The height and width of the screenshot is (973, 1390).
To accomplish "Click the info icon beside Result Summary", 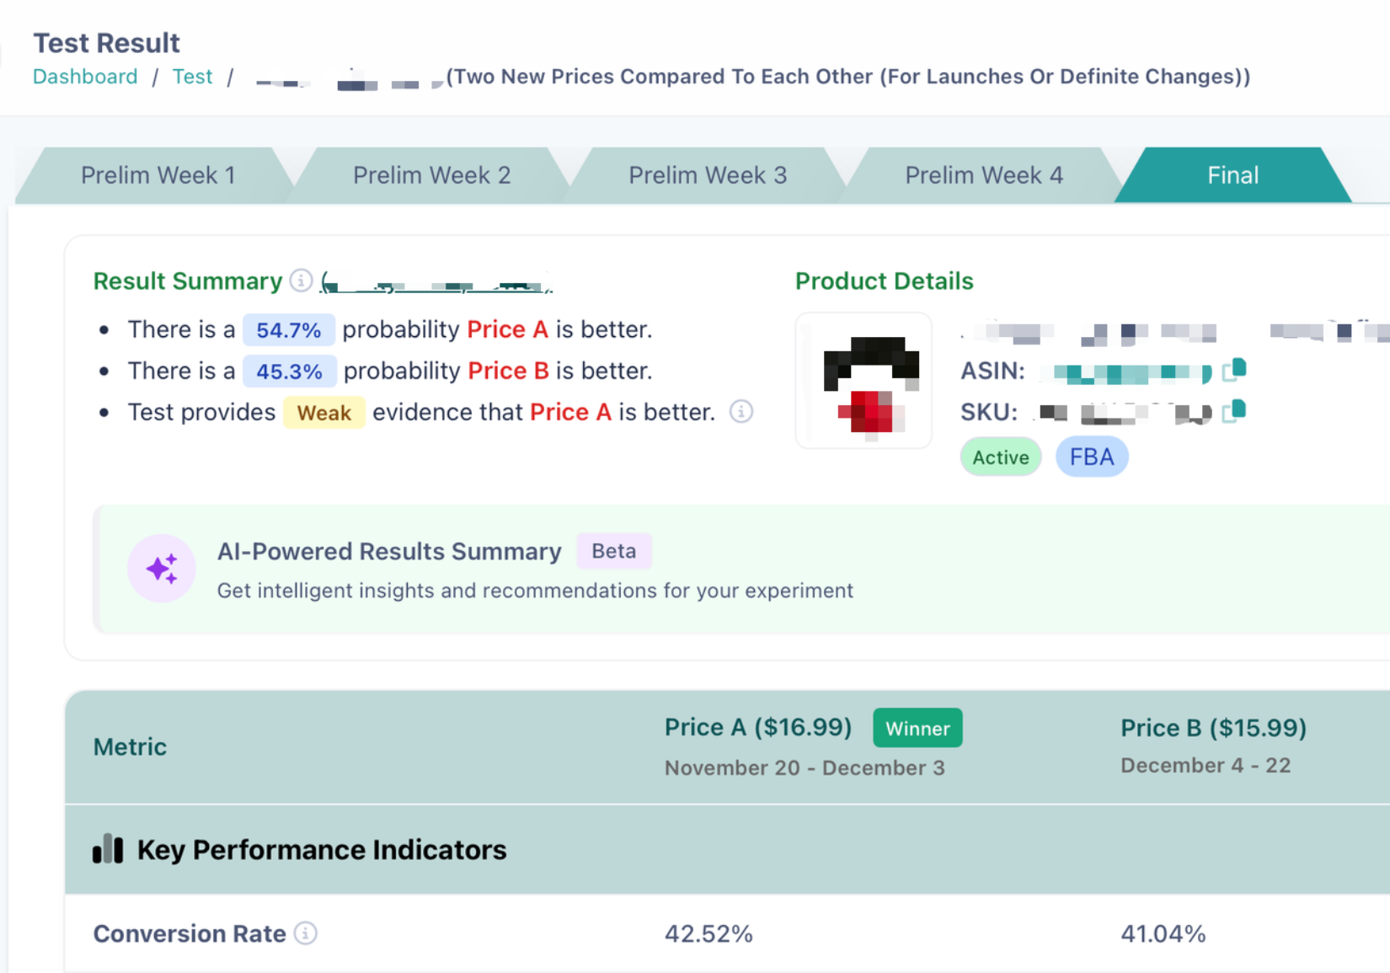I will (x=301, y=281).
